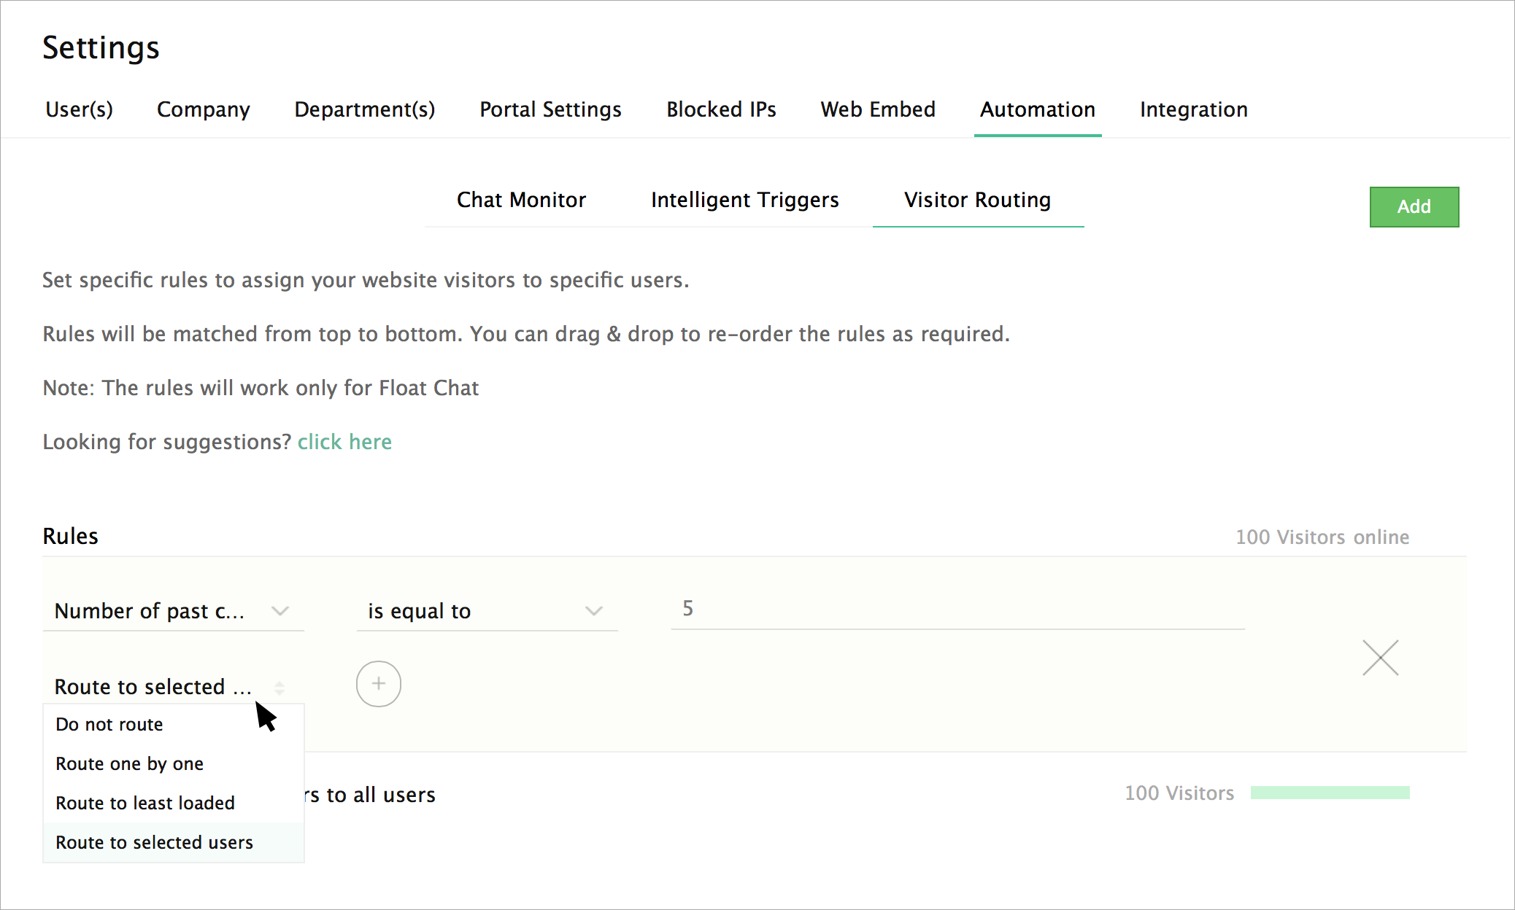Select 'Route one by one' option
Viewport: 1515px width, 910px height.
129,763
